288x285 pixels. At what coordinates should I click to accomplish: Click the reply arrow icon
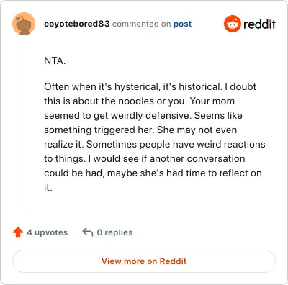(88, 232)
